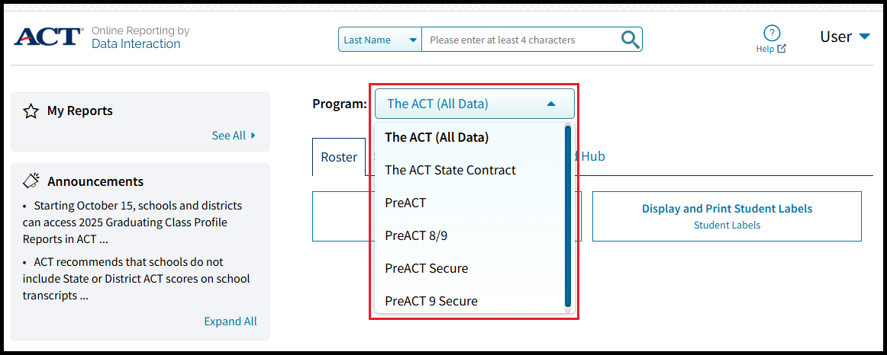Open Display and Print Student Labels
The image size is (887, 355).
(x=727, y=216)
